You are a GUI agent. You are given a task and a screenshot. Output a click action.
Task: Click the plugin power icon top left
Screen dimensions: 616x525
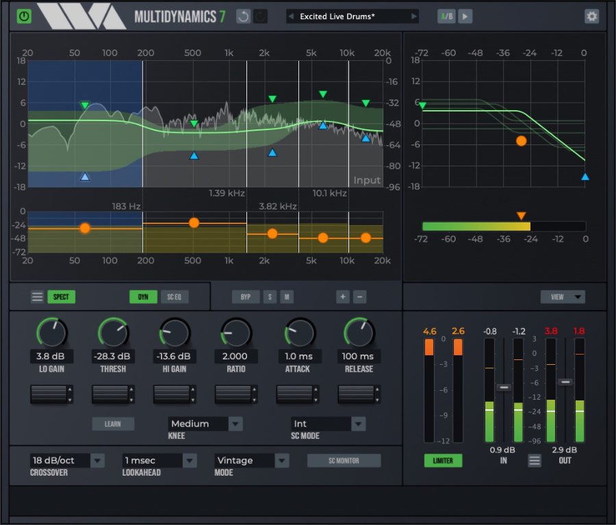[25, 15]
